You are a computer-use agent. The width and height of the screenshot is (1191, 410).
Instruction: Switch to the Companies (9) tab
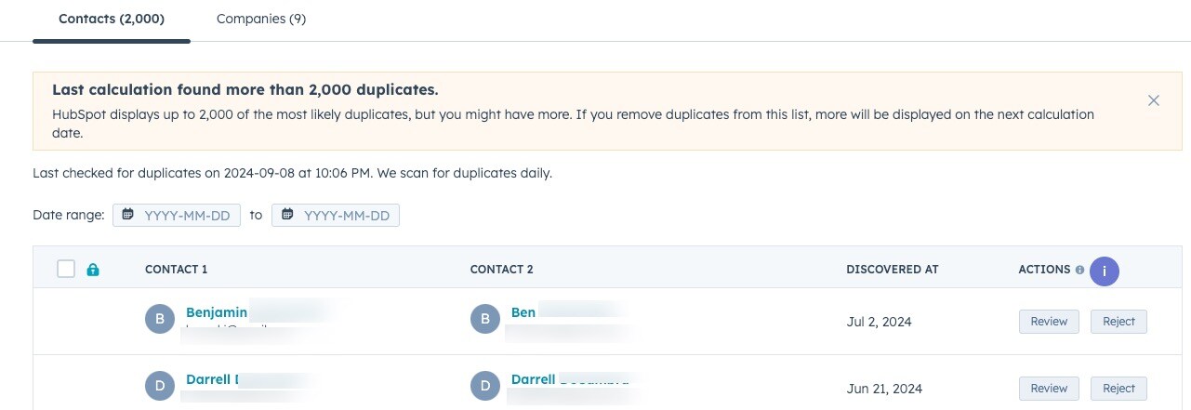coord(261,19)
